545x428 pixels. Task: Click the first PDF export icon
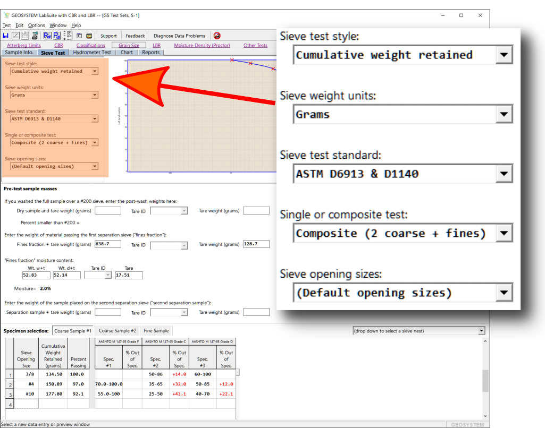coord(47,36)
